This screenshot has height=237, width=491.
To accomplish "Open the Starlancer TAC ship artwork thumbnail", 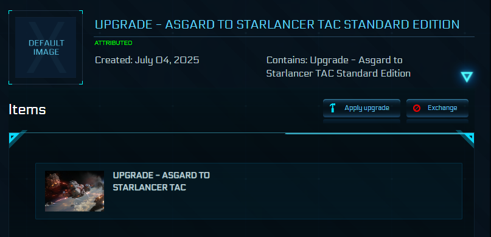I will tap(74, 191).
